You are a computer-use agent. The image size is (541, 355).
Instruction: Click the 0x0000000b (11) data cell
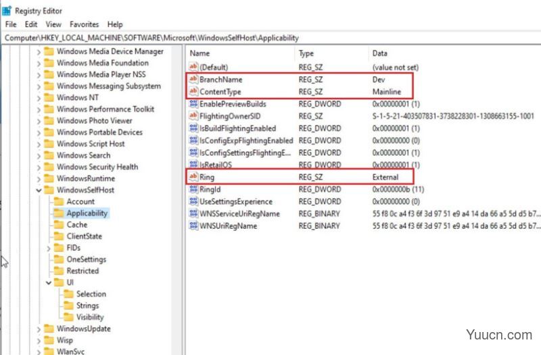click(x=398, y=190)
